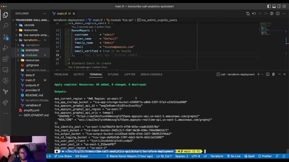Open editor more actions ellipsis

coord(284,13)
